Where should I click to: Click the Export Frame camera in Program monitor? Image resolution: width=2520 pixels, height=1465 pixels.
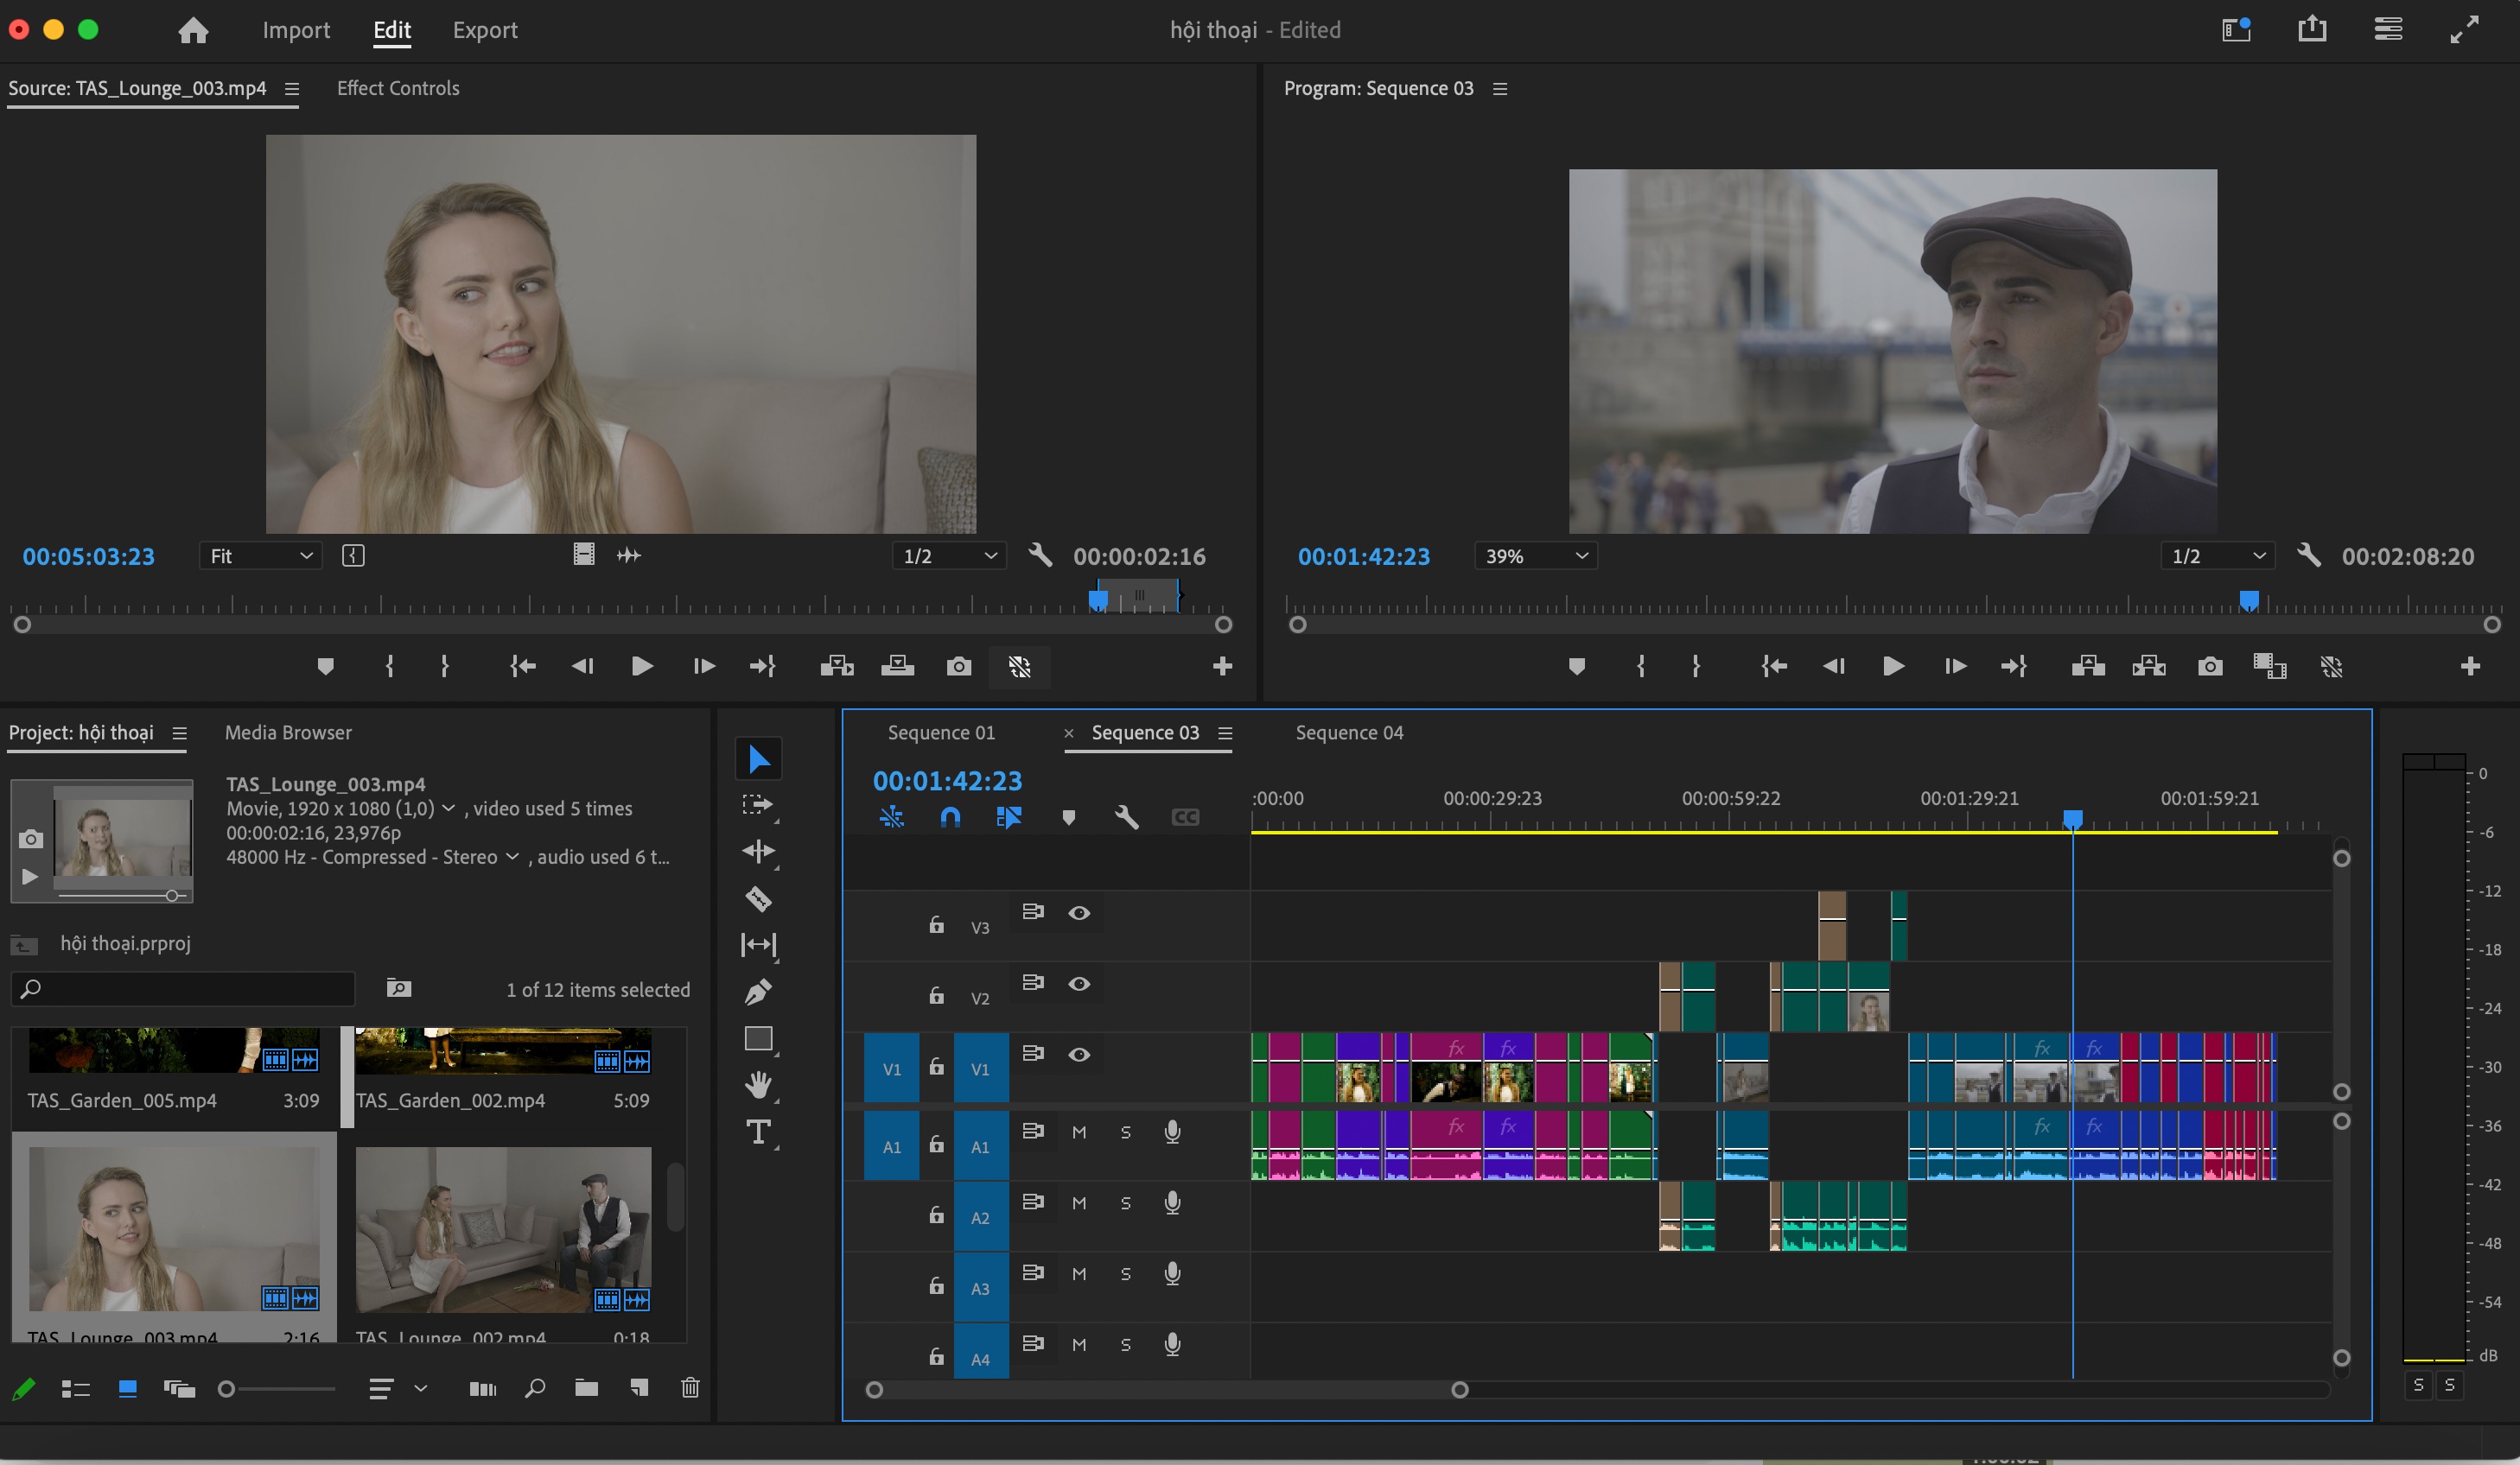[2210, 667]
